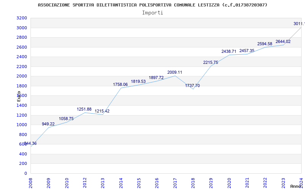This screenshot has height=190, width=305.
Task: Click the x-axis year 2019
Action: (x=211, y=183)
